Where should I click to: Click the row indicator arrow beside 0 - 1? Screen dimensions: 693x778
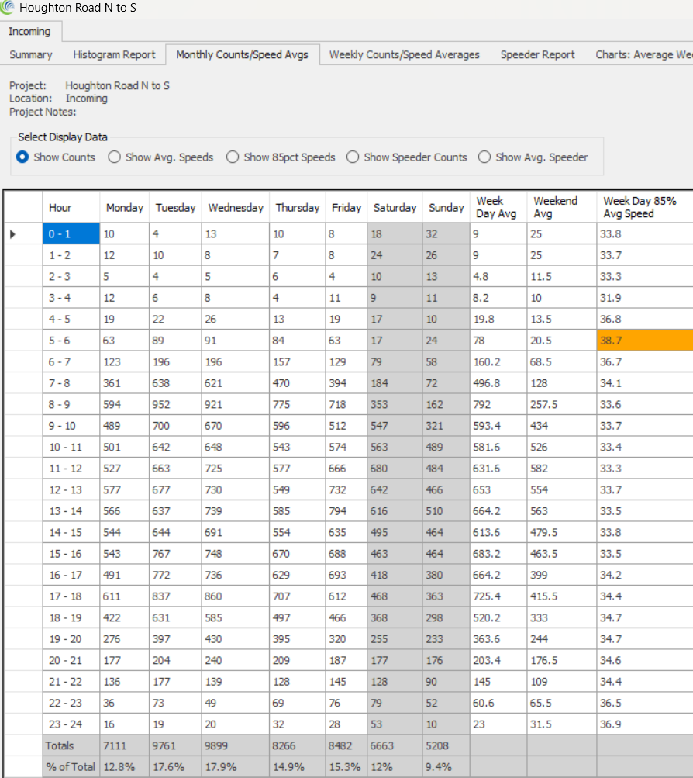[12, 233]
